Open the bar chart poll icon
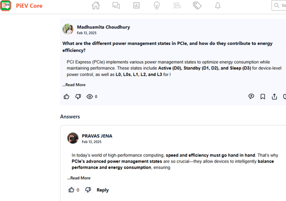This screenshot has width=286, height=201. (136, 5)
